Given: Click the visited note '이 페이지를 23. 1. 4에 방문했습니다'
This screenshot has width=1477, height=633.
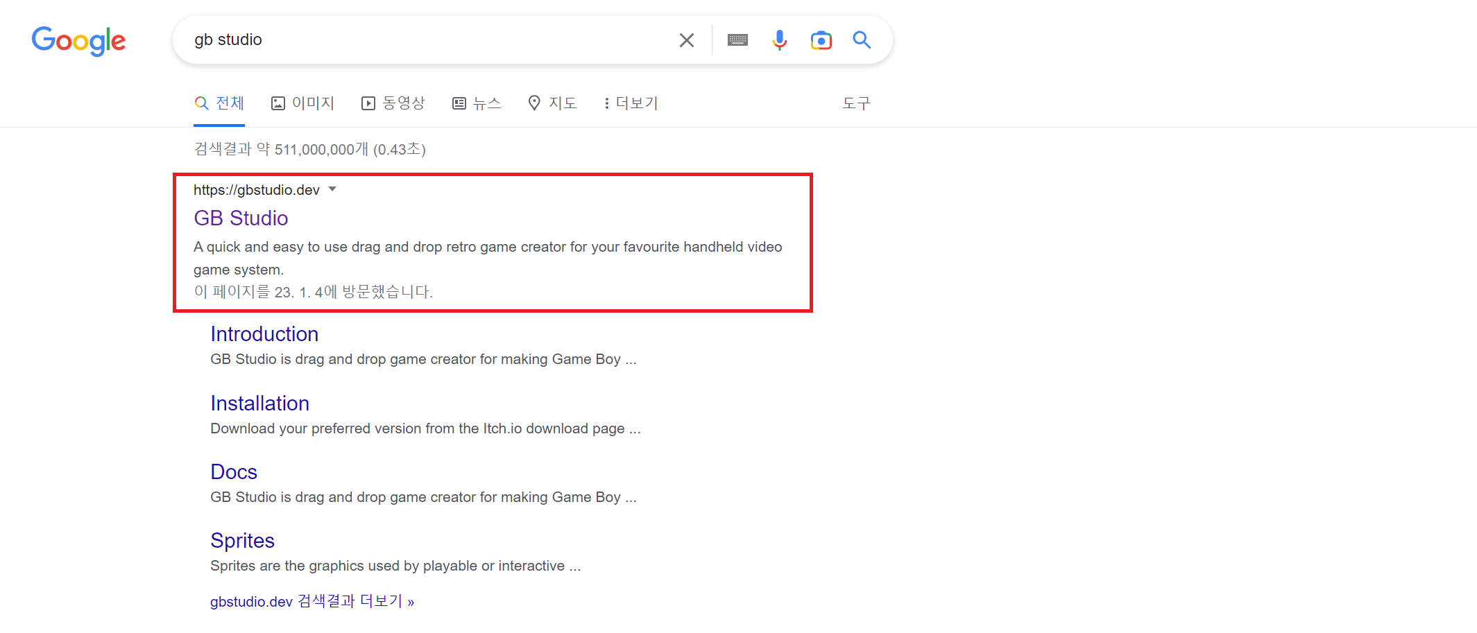Looking at the screenshot, I should click(313, 292).
